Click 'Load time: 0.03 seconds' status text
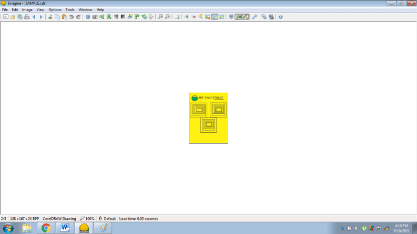The height and width of the screenshot is (234, 417). click(x=138, y=219)
